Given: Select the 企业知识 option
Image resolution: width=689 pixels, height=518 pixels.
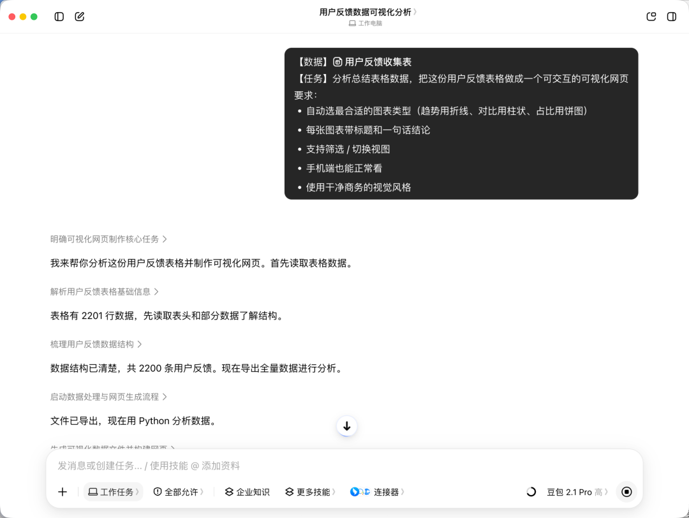Looking at the screenshot, I should pyautogui.click(x=248, y=492).
